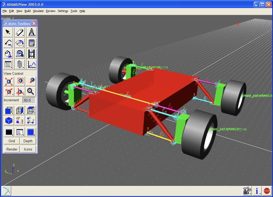
Task: Expand the Forces spring tool stack
Action: coord(20,65)
